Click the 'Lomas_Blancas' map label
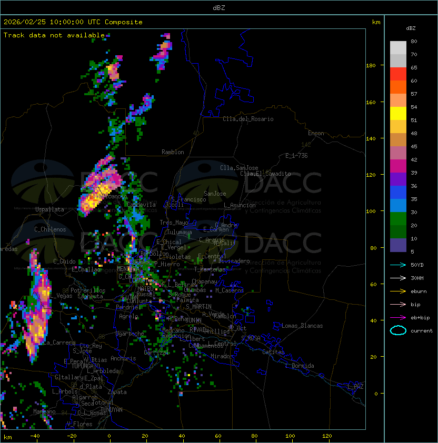This screenshot has width=438, height=443. click(302, 326)
